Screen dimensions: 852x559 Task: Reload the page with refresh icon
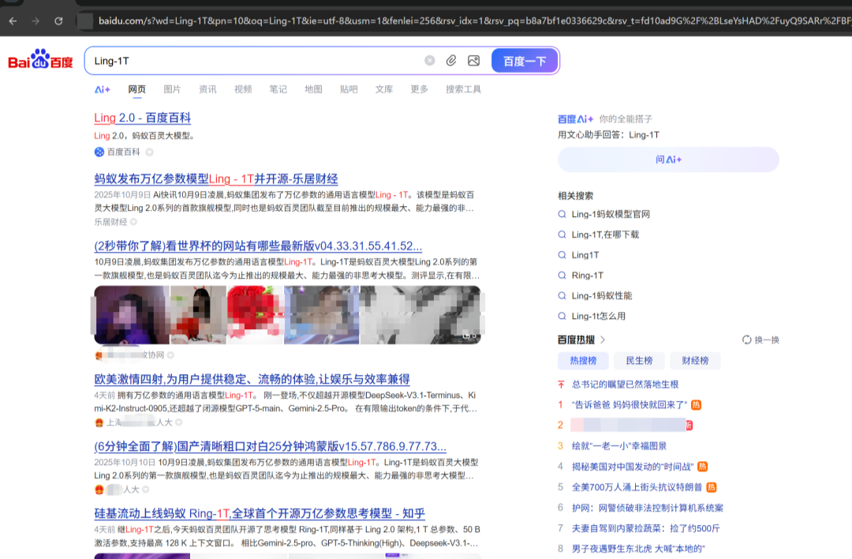58,21
